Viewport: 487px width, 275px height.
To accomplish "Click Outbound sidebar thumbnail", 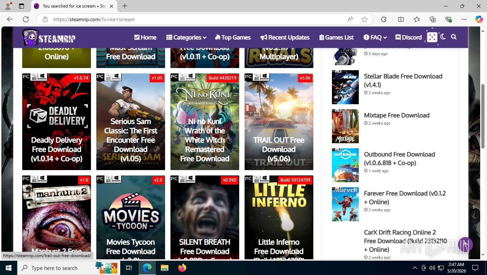I will 345,165.
